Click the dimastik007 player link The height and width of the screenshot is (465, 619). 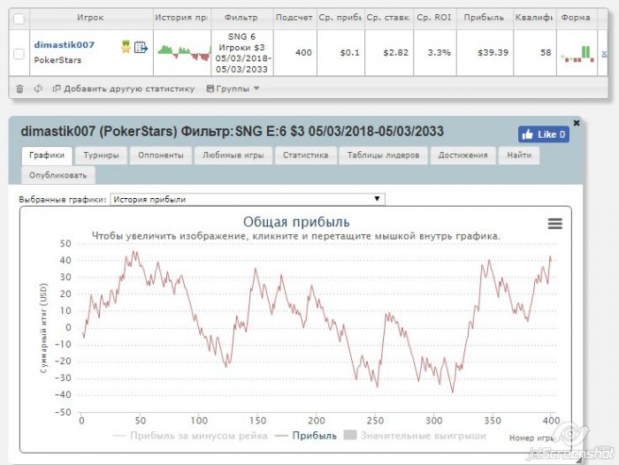click(65, 44)
